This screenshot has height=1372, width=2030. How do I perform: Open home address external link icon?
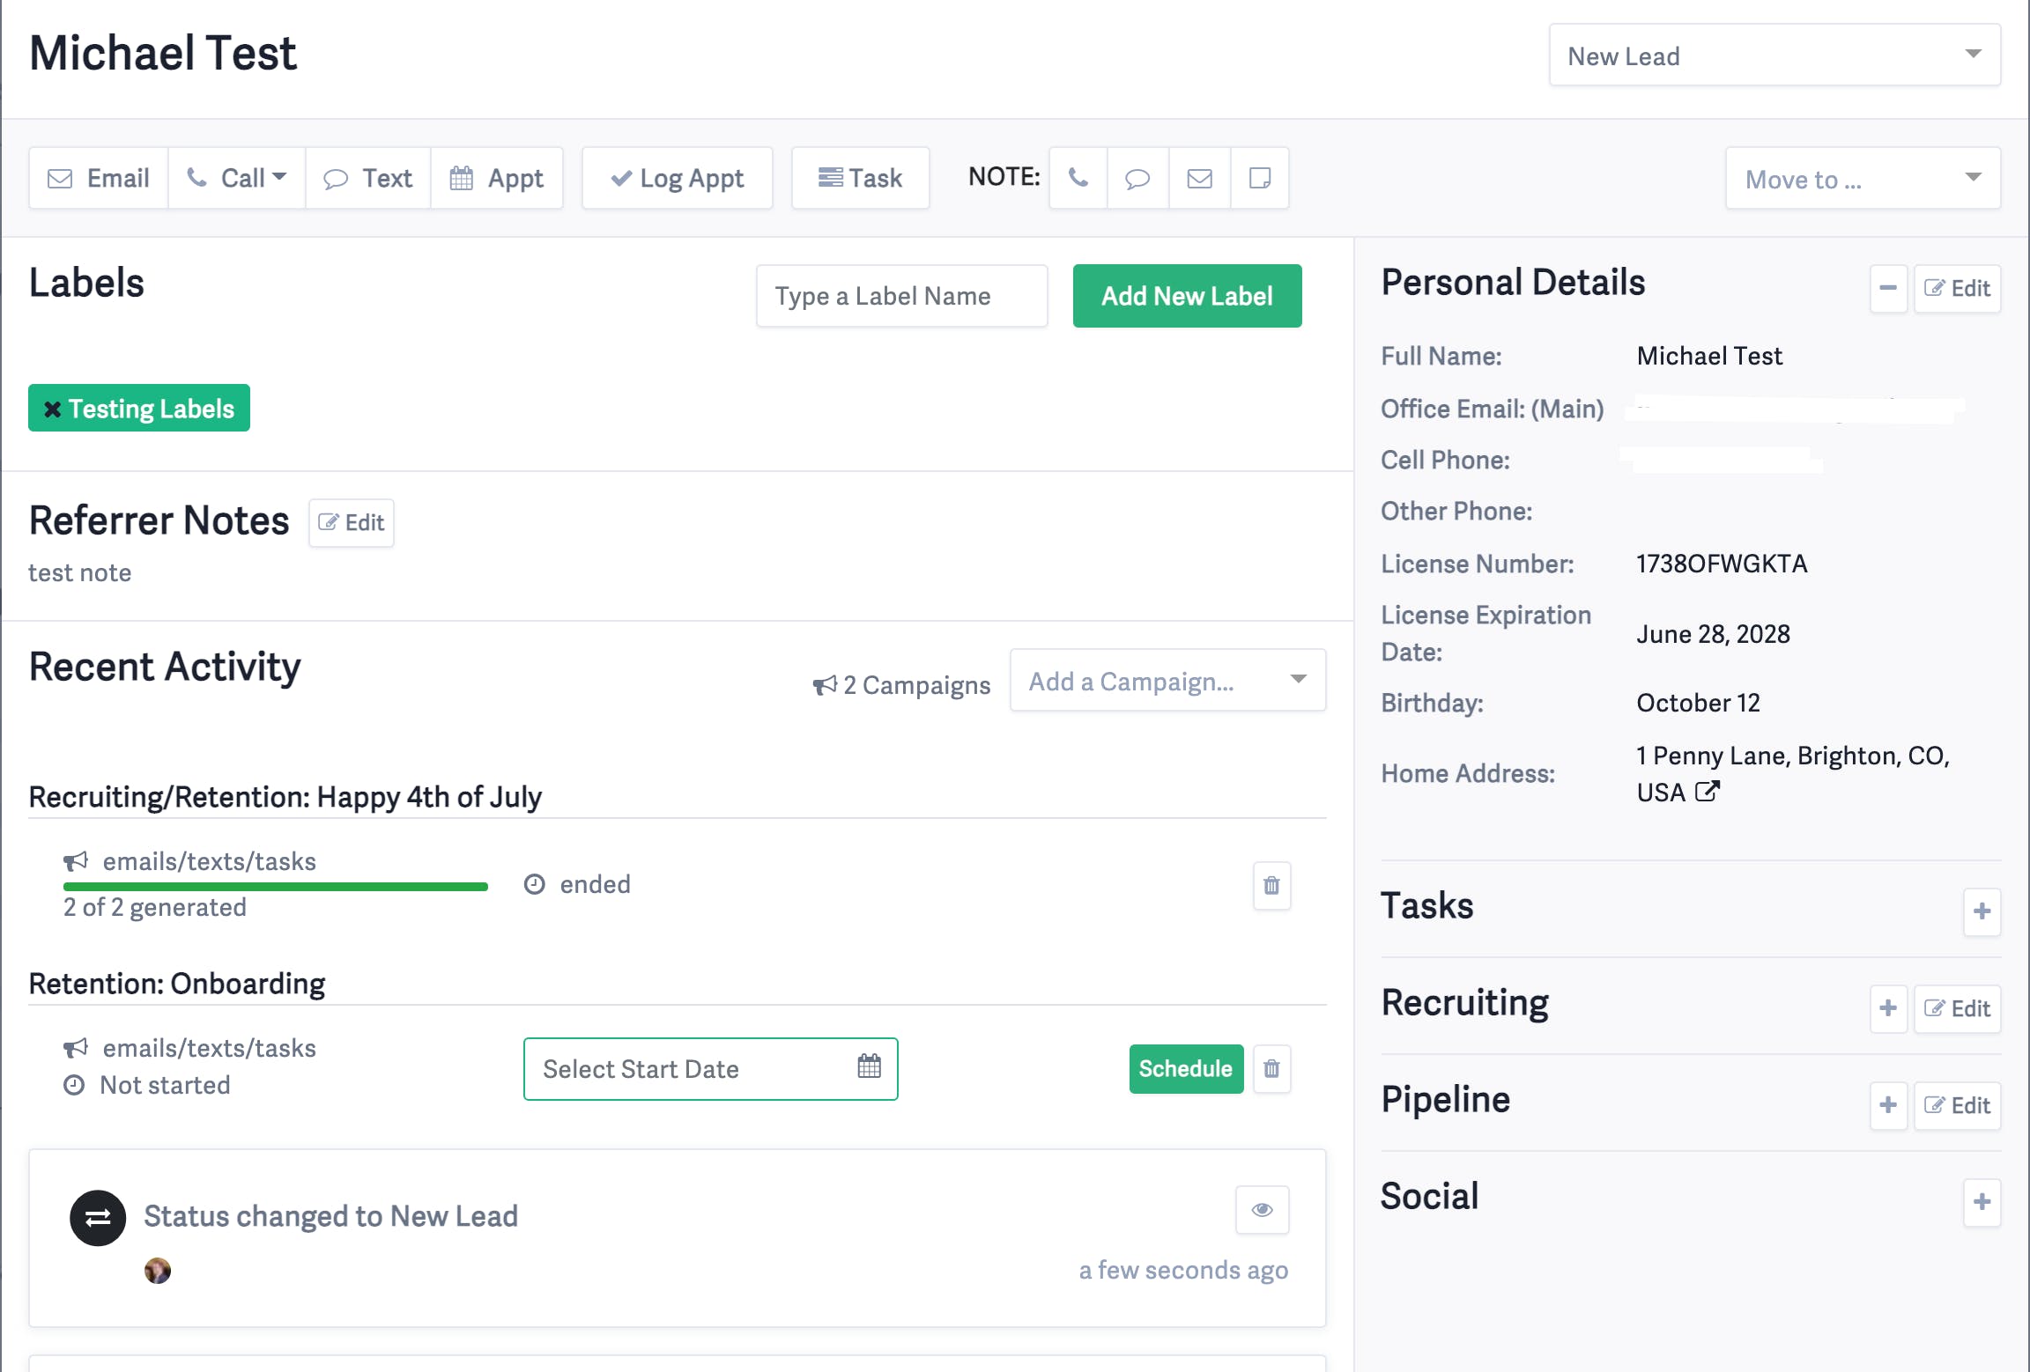tap(1707, 792)
